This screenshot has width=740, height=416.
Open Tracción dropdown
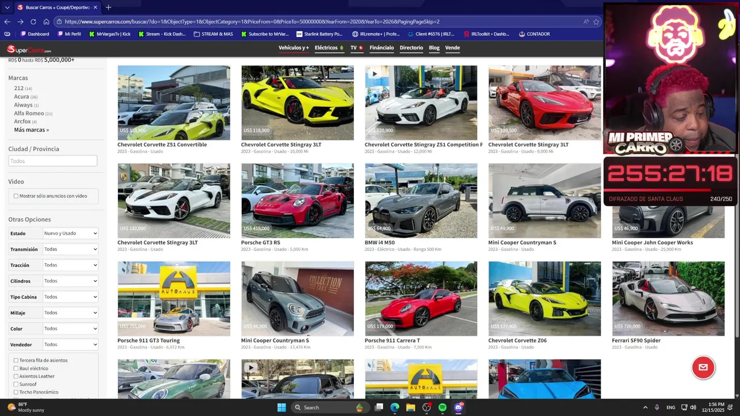click(71, 265)
